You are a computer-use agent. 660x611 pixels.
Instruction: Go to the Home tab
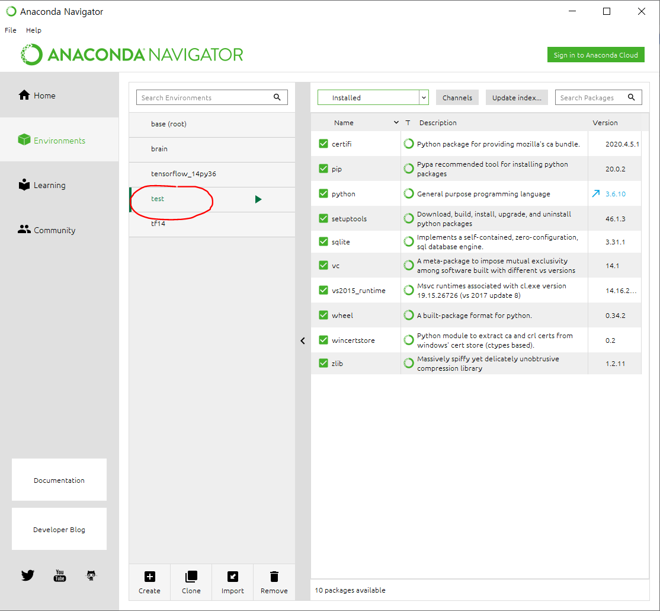coord(59,96)
